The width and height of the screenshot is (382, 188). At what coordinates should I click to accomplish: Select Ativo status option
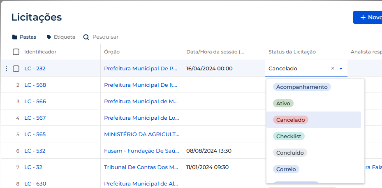[x=283, y=103]
